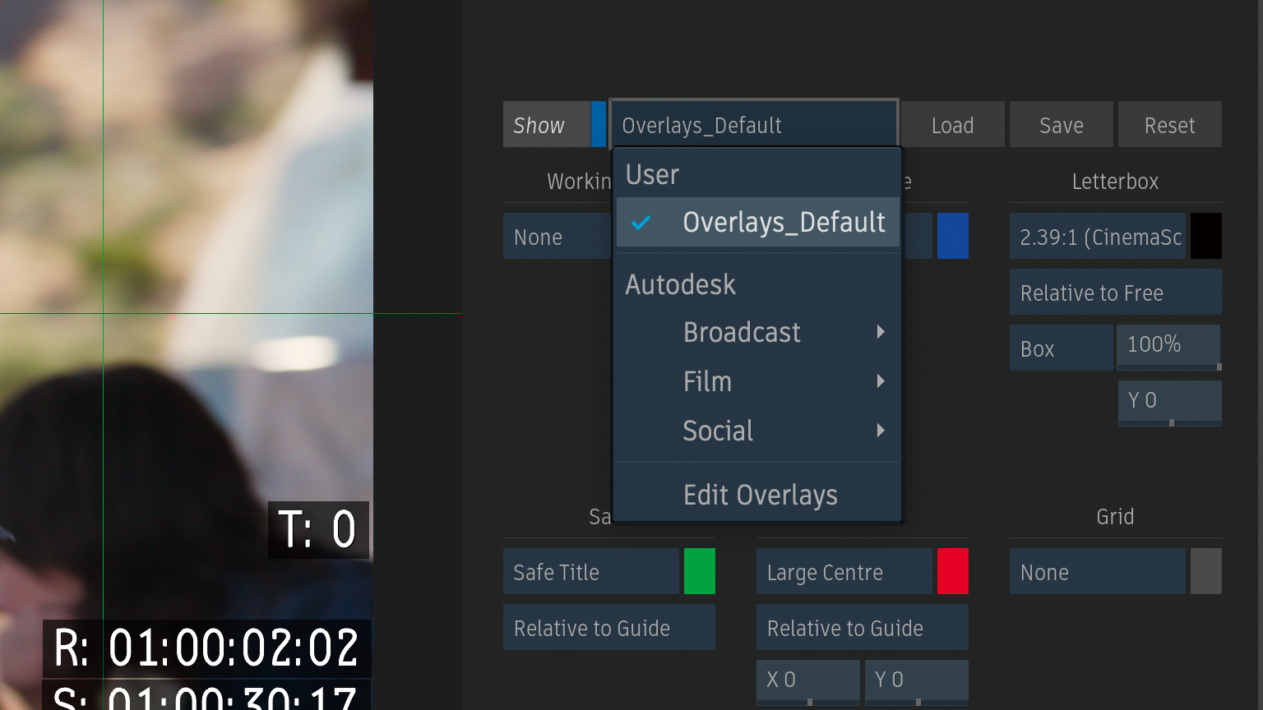
Task: Open the red Large Centre color swatch
Action: point(952,572)
